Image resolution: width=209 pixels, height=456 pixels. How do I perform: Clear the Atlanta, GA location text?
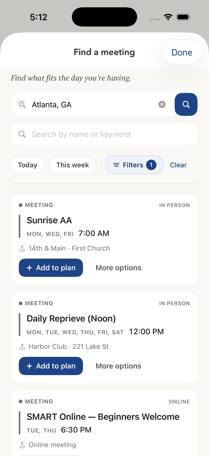click(162, 104)
